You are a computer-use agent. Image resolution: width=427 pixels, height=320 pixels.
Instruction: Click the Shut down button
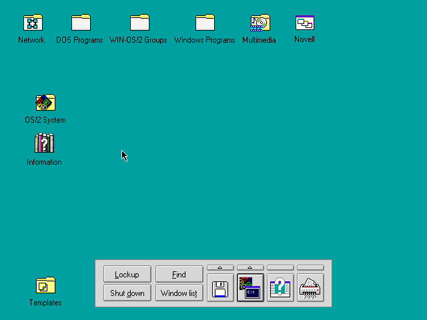pos(127,293)
